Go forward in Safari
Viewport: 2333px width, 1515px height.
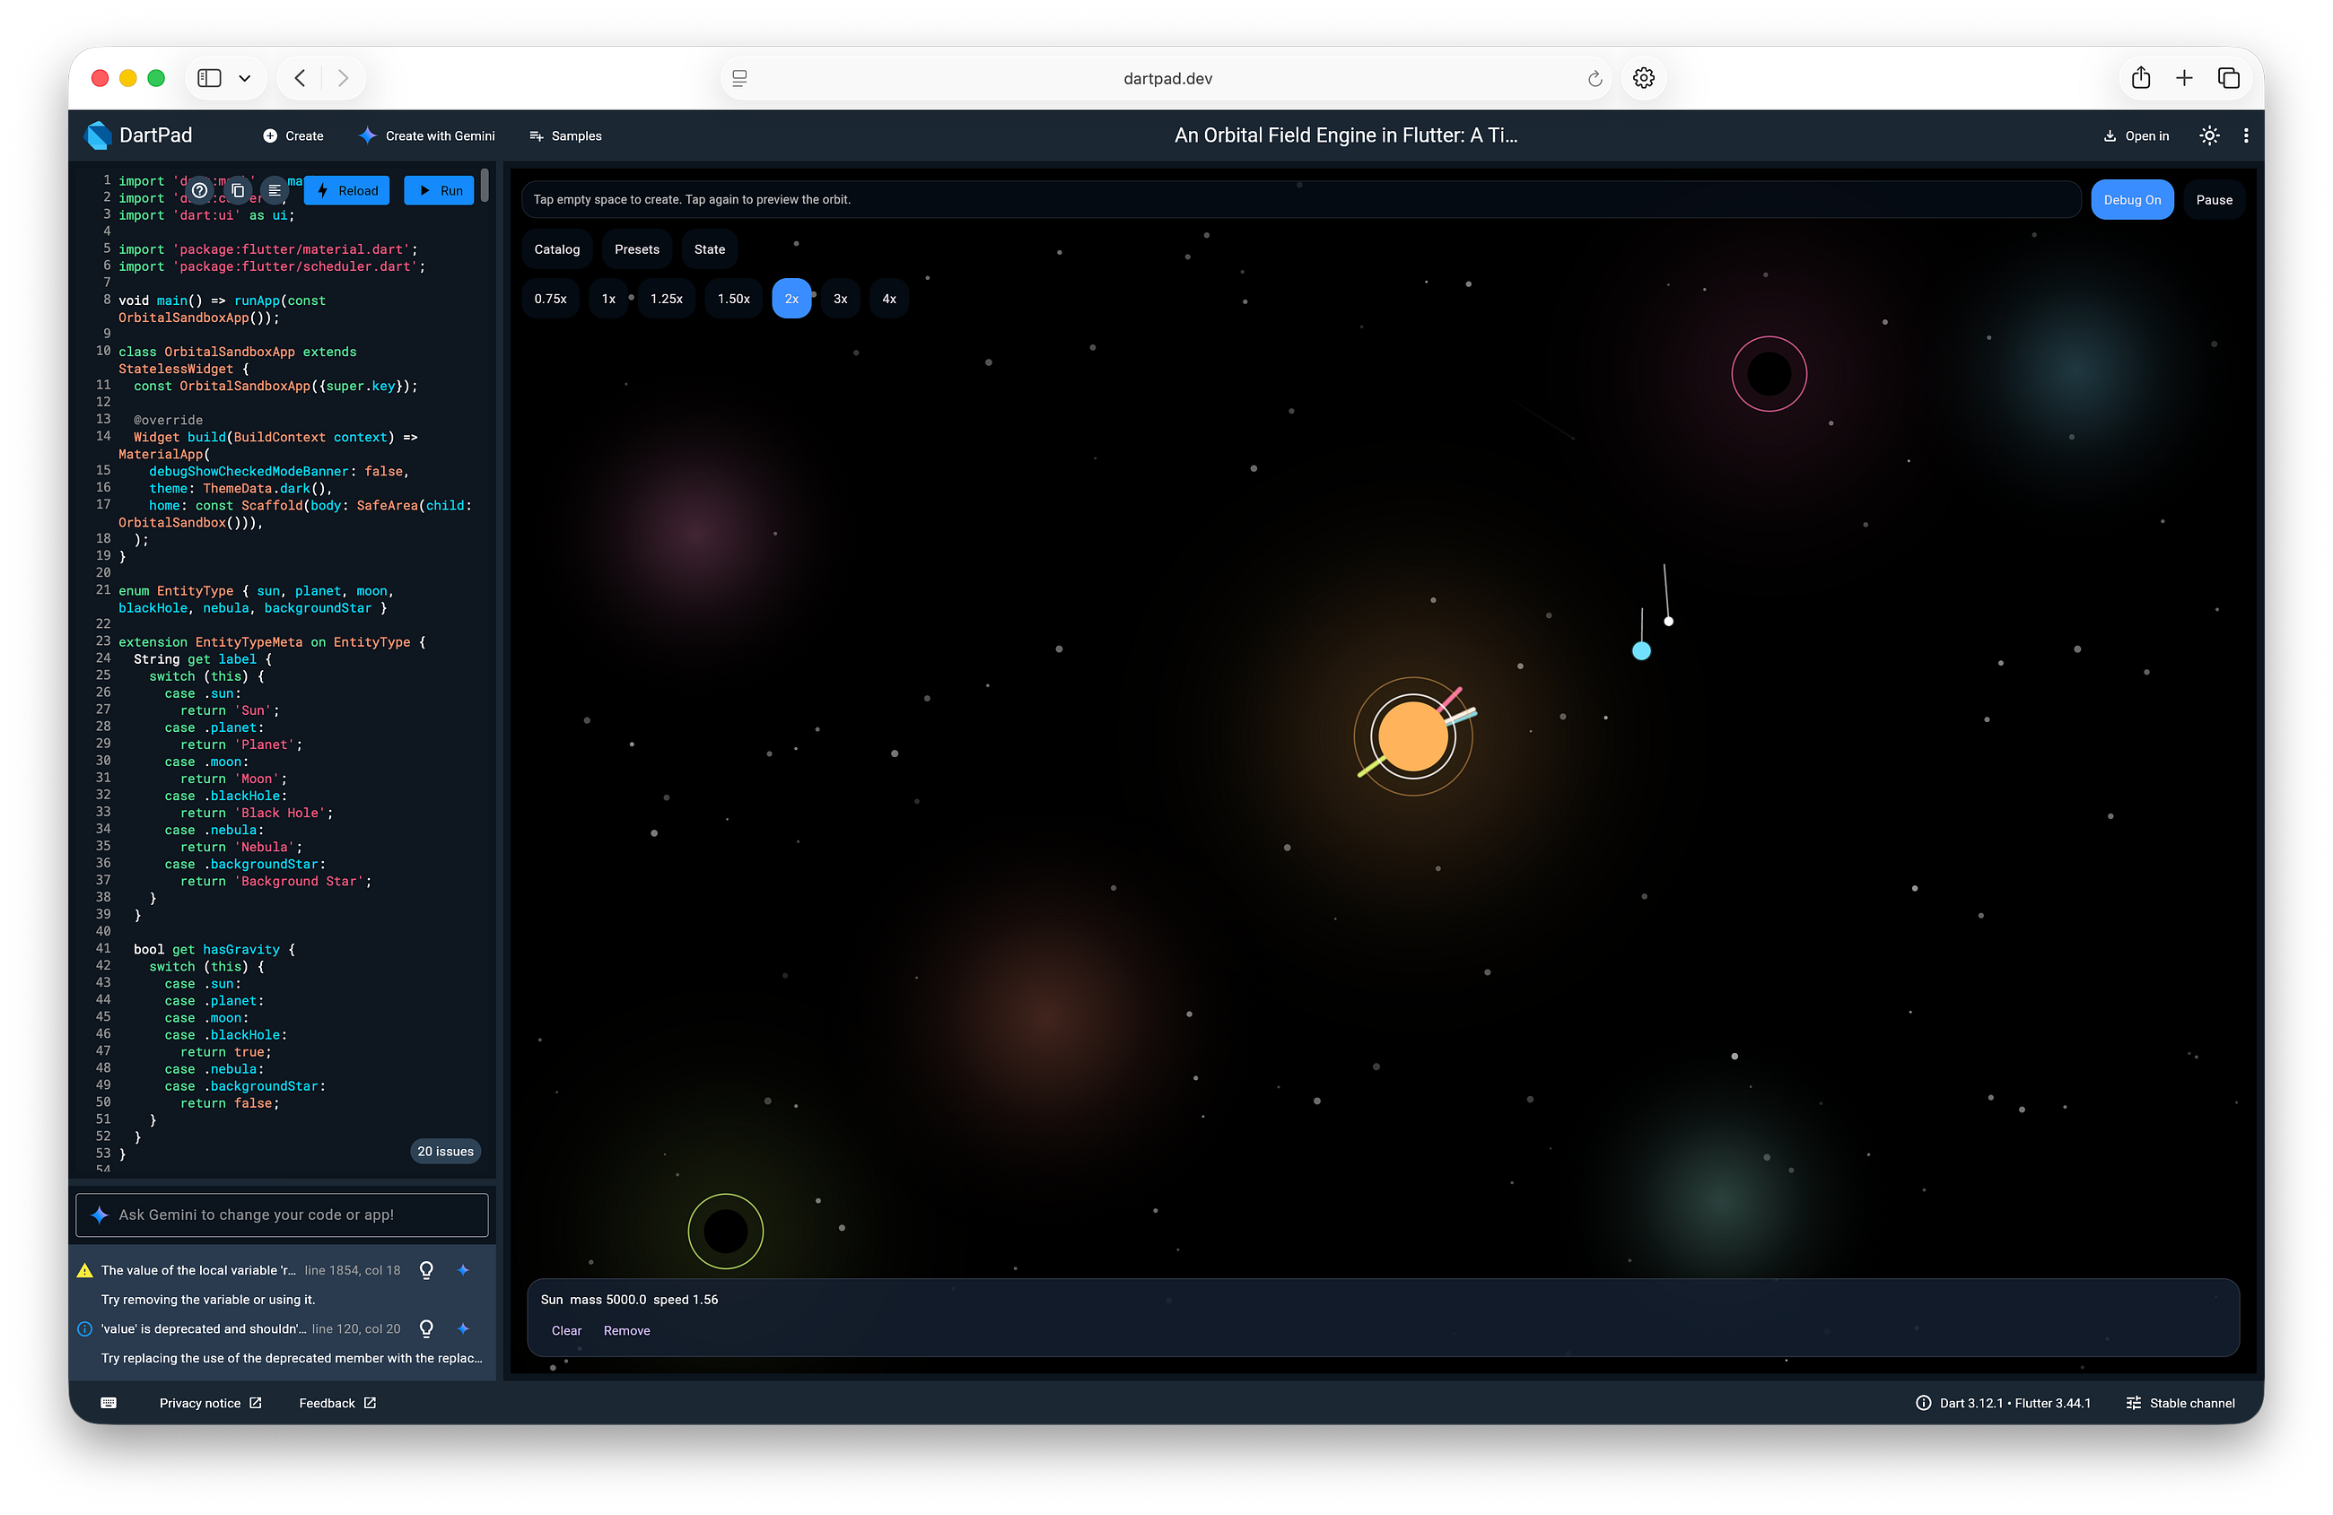(x=343, y=78)
